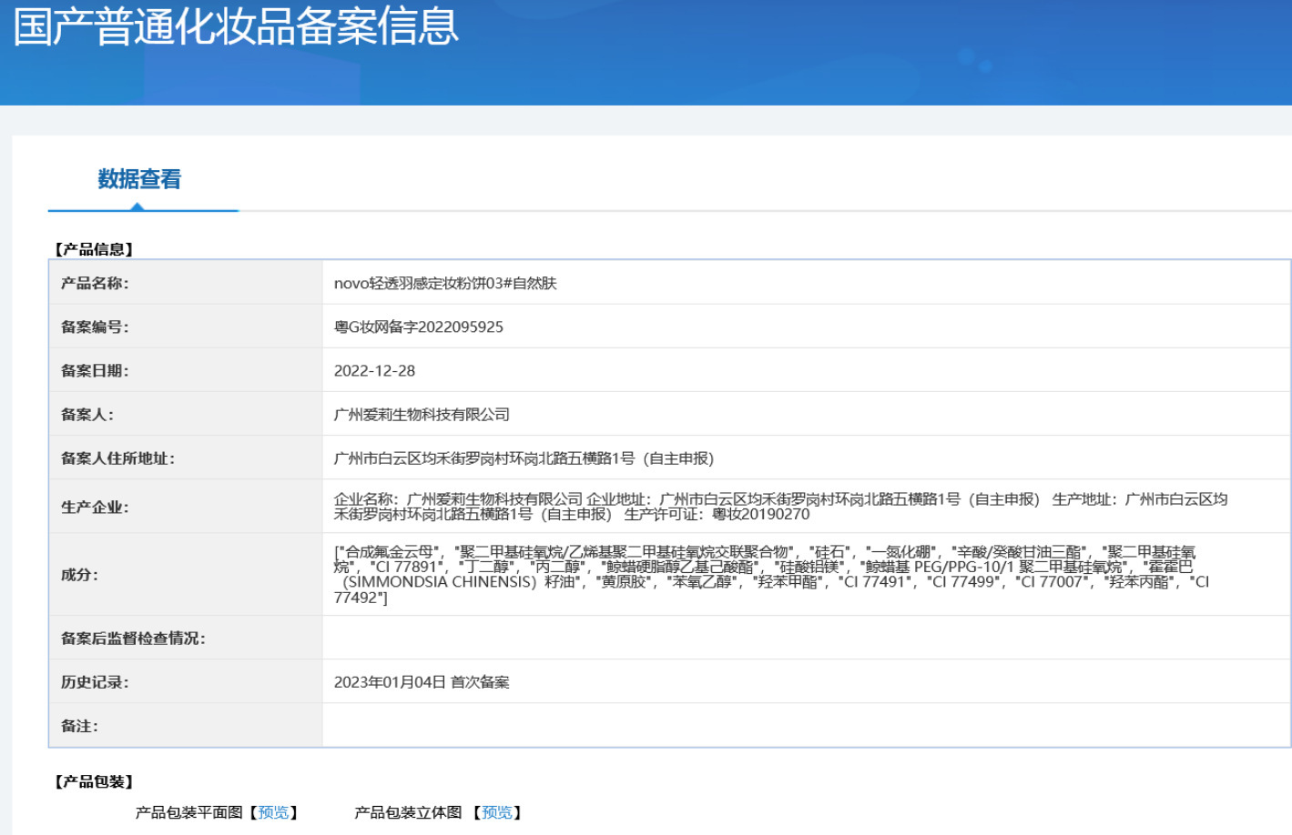Click the 备注 row label
Viewport: 1292px width, 835px height.
[x=79, y=725]
